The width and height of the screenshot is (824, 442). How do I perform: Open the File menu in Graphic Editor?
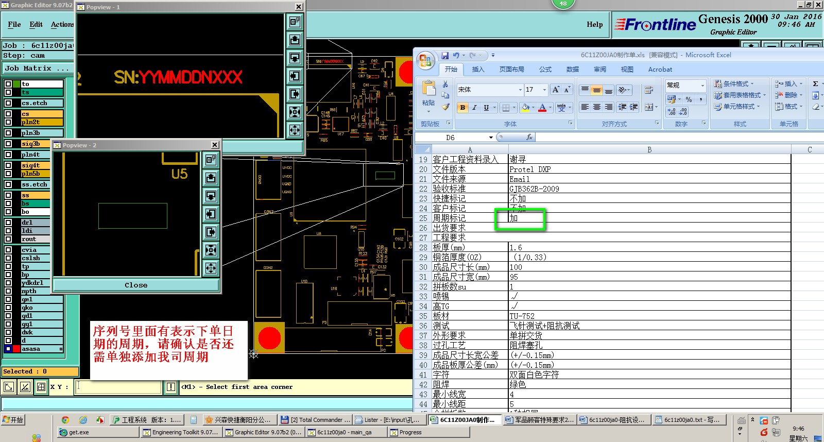point(14,24)
